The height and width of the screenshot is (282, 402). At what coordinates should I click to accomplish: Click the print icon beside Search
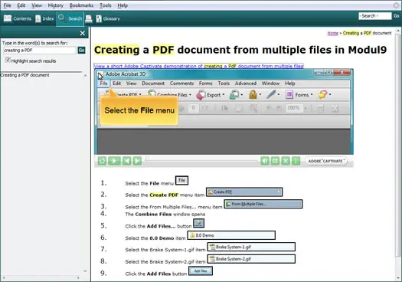click(x=89, y=18)
